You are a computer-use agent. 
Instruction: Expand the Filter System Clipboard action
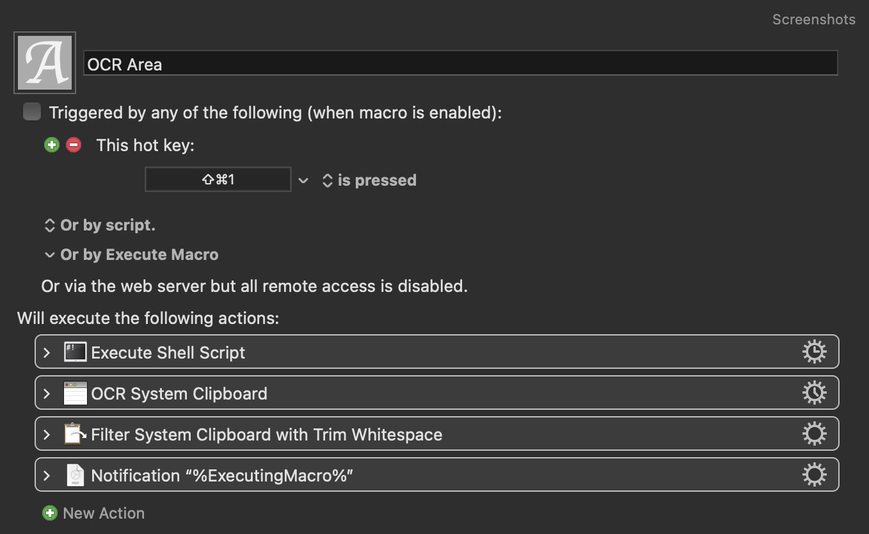[47, 435]
